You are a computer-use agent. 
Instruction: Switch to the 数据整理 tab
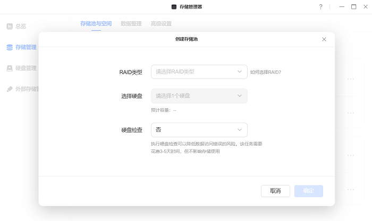click(x=131, y=24)
